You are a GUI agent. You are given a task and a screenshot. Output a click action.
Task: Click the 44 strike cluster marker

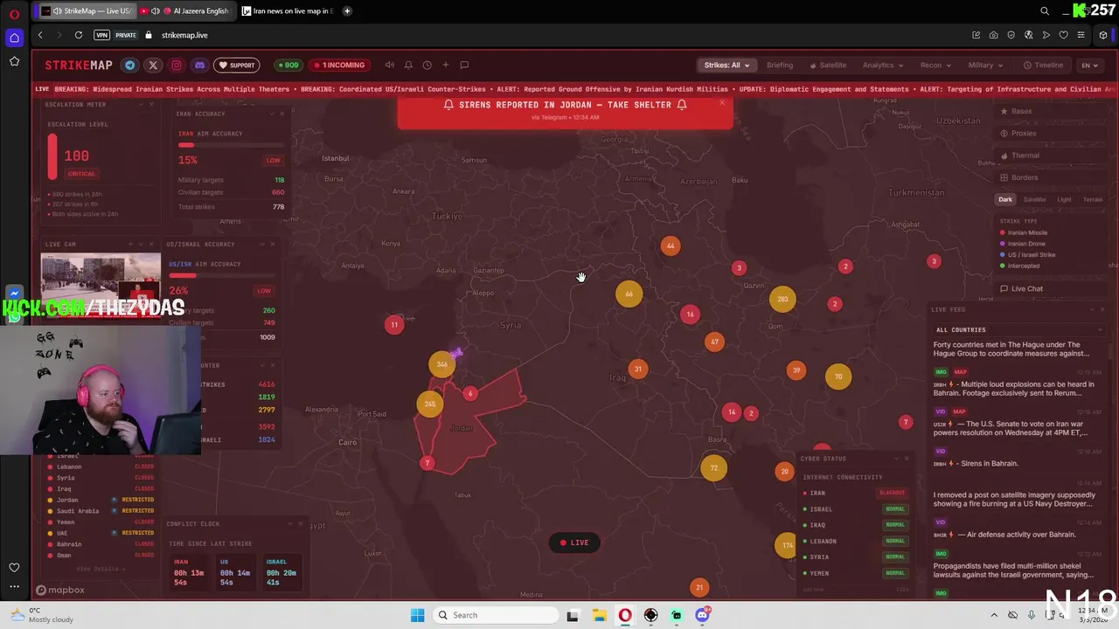coord(671,246)
